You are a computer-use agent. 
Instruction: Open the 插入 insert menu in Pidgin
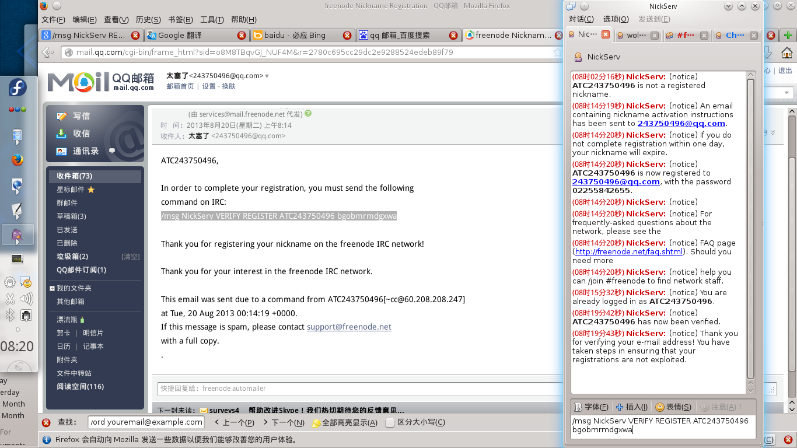[632, 407]
